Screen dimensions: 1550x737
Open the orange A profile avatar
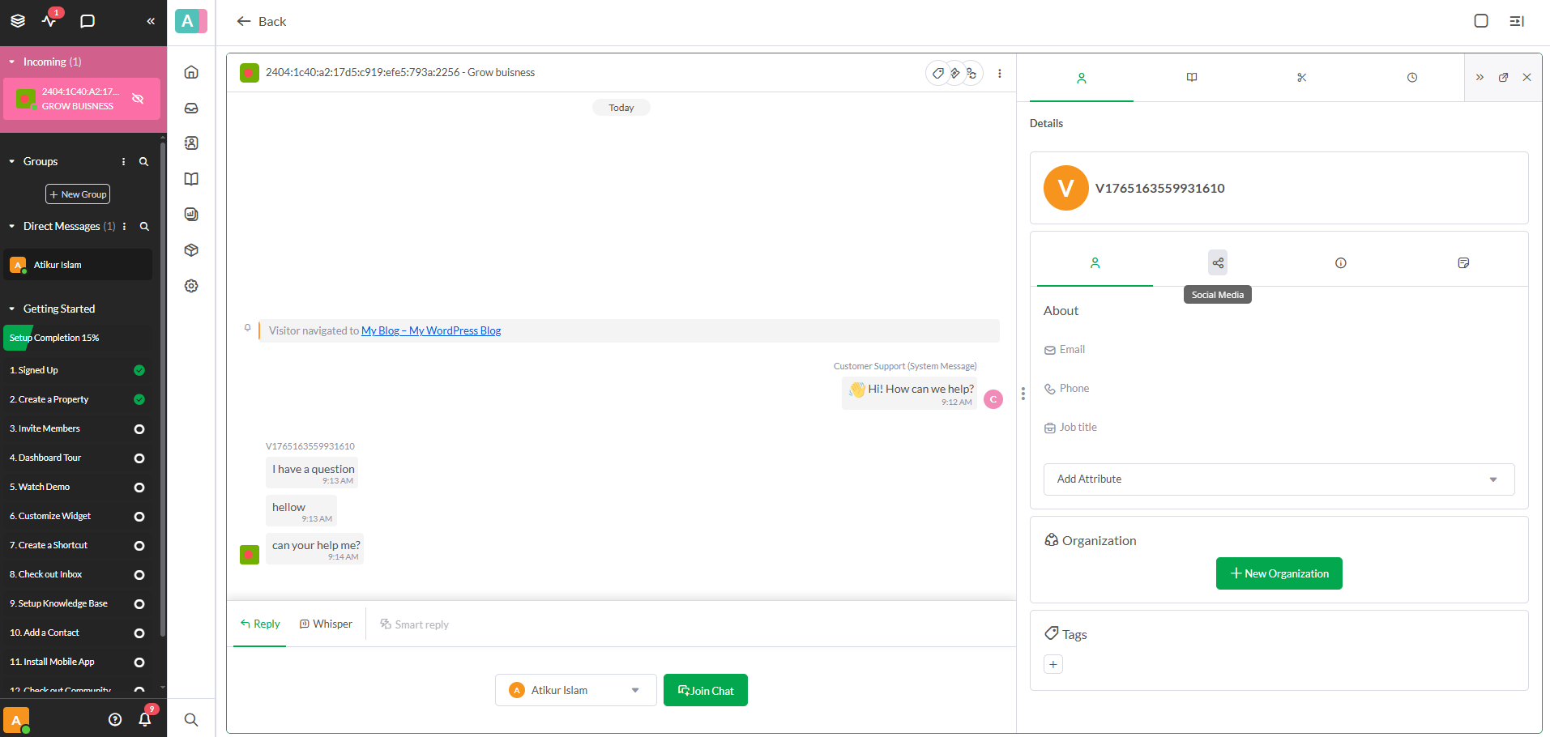click(16, 720)
